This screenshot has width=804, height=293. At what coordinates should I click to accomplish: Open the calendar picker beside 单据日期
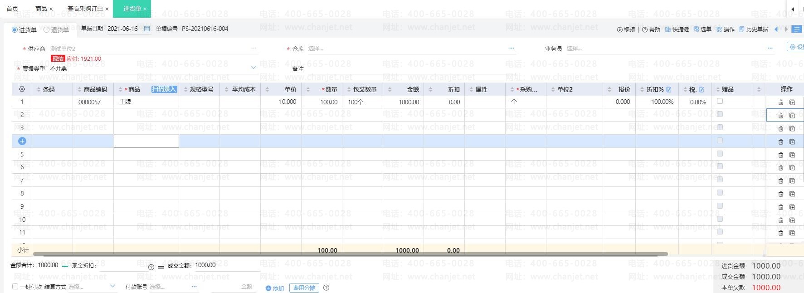[x=147, y=29]
